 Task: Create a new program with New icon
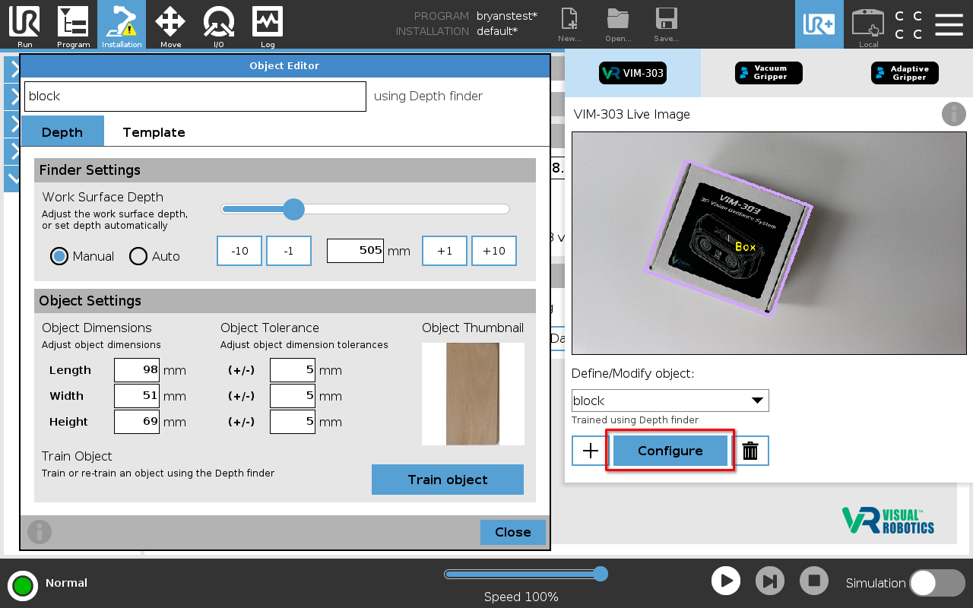click(569, 25)
